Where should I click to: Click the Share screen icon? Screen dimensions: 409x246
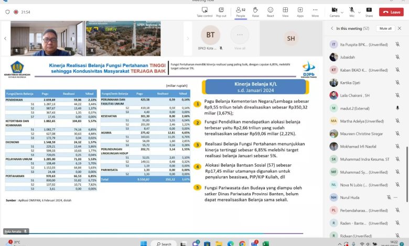click(x=369, y=11)
